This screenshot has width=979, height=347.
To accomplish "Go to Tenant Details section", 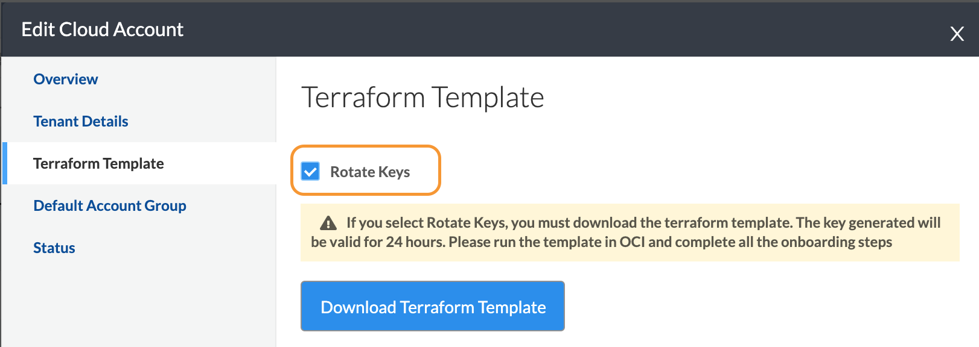I will click(80, 121).
